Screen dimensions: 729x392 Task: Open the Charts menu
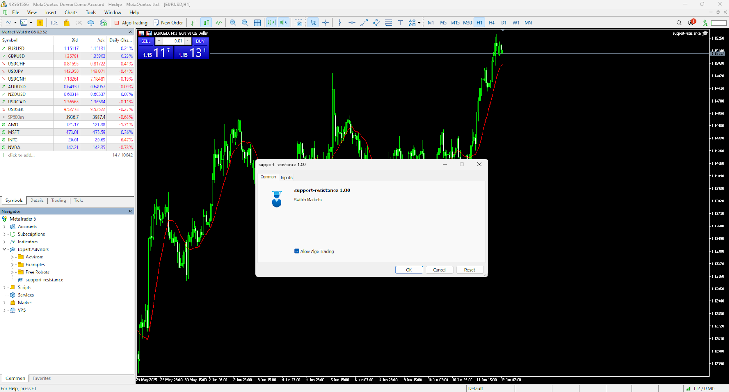coord(71,13)
